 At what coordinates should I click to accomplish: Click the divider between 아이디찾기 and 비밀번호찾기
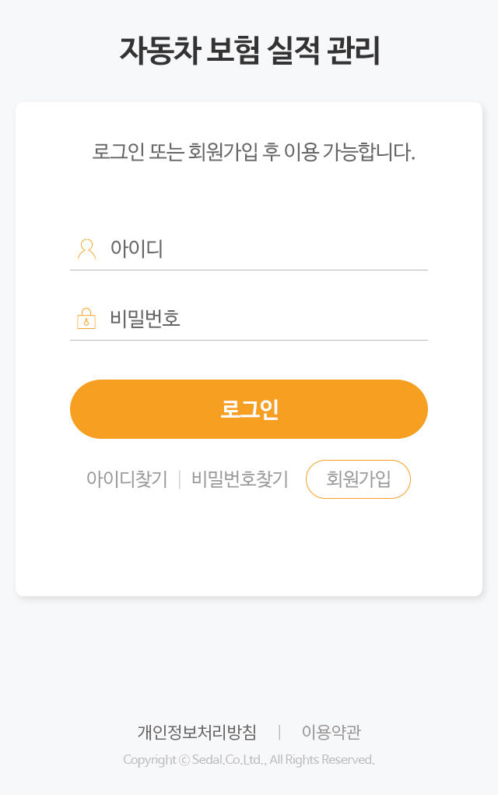click(x=180, y=479)
